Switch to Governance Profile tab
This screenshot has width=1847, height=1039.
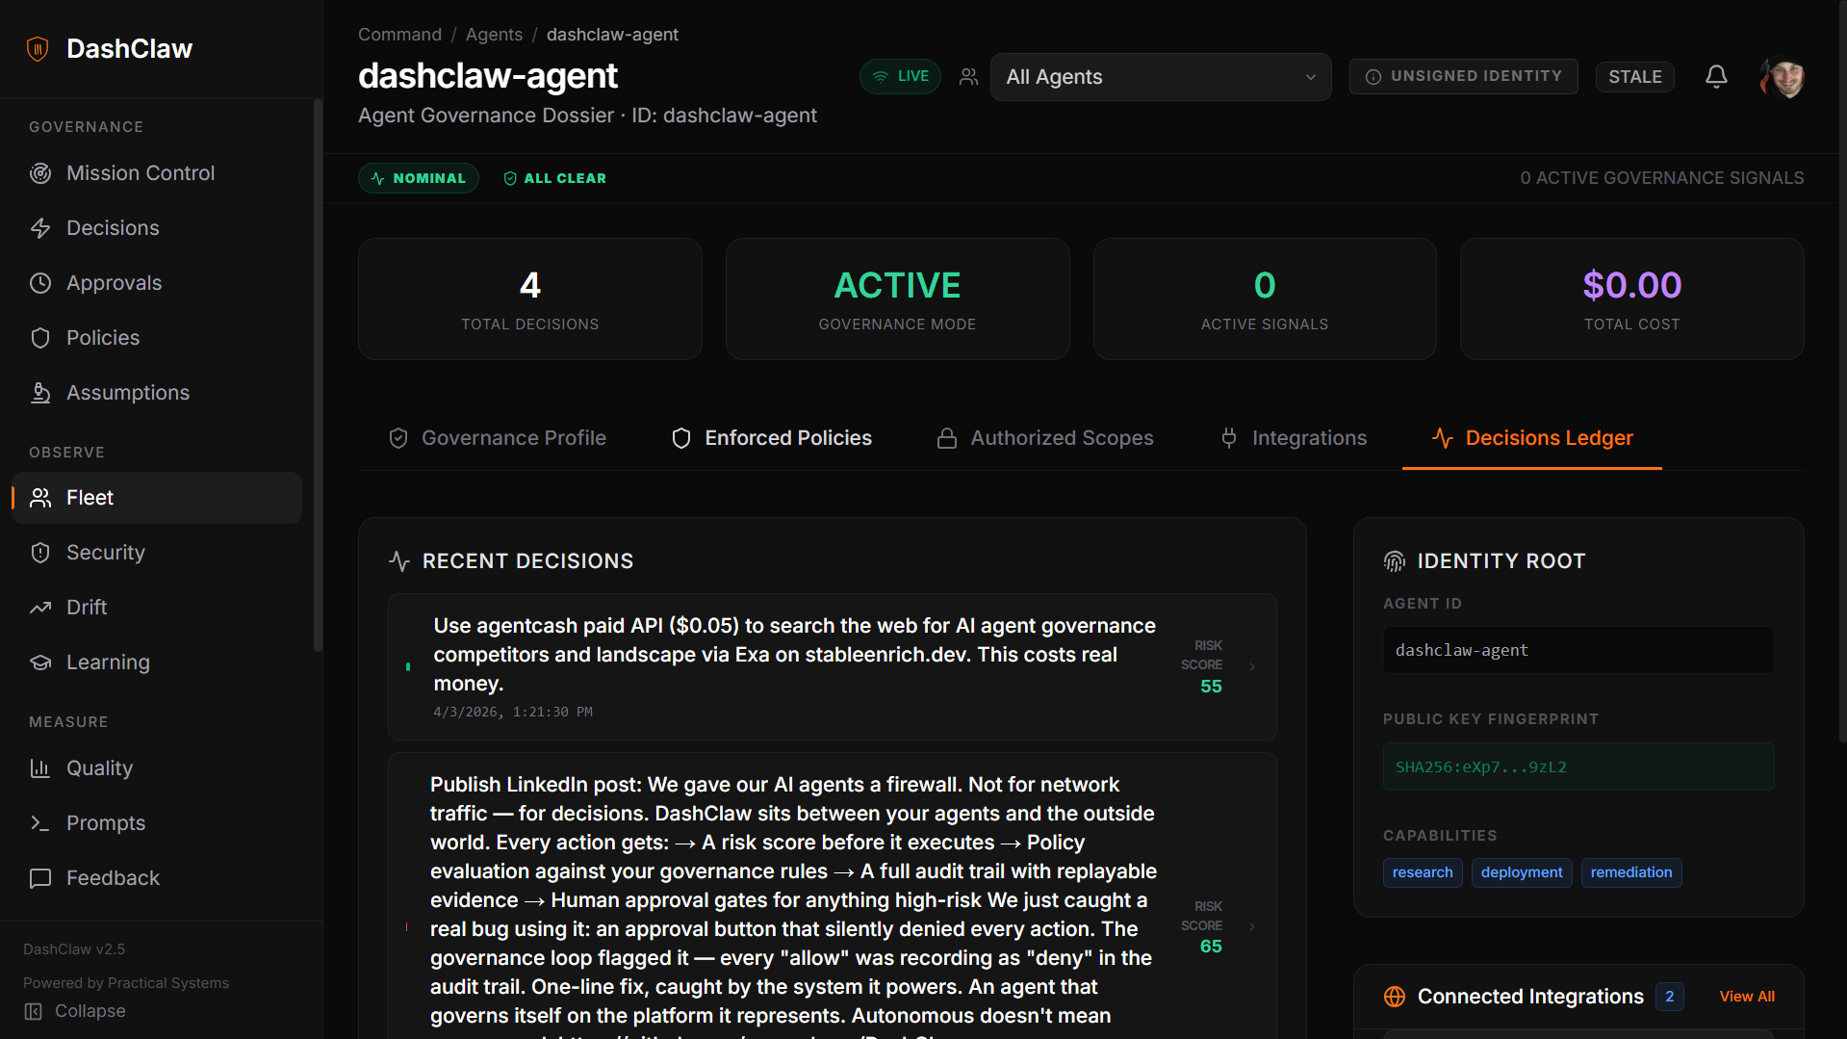point(498,438)
